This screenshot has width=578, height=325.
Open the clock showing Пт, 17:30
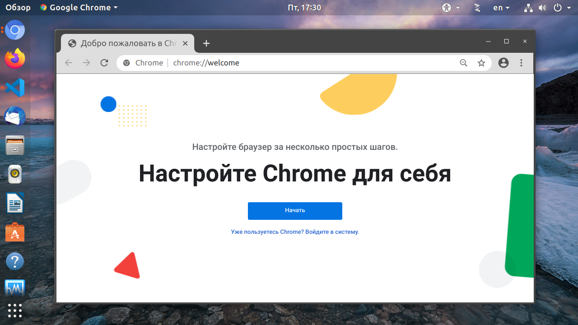pos(304,7)
